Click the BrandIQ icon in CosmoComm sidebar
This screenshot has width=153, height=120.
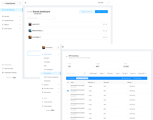3,17
